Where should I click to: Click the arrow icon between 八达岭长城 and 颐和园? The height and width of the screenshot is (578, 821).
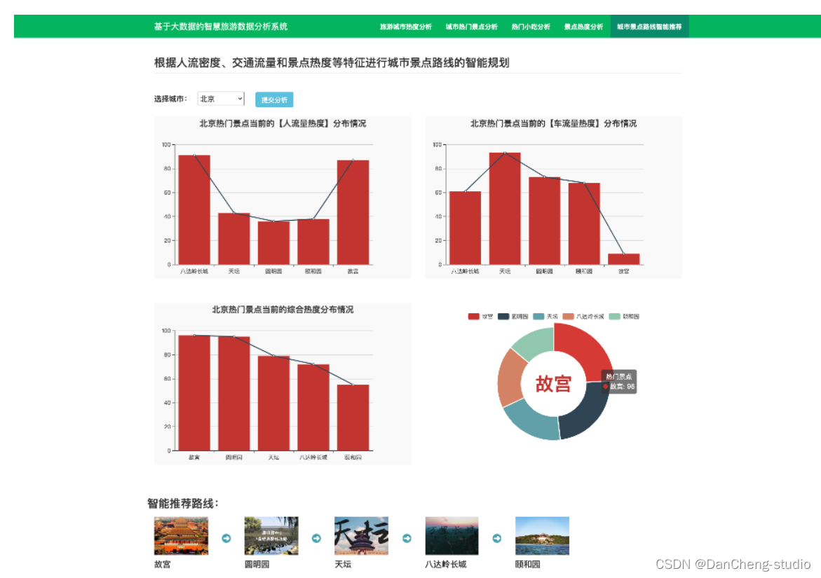(x=497, y=538)
